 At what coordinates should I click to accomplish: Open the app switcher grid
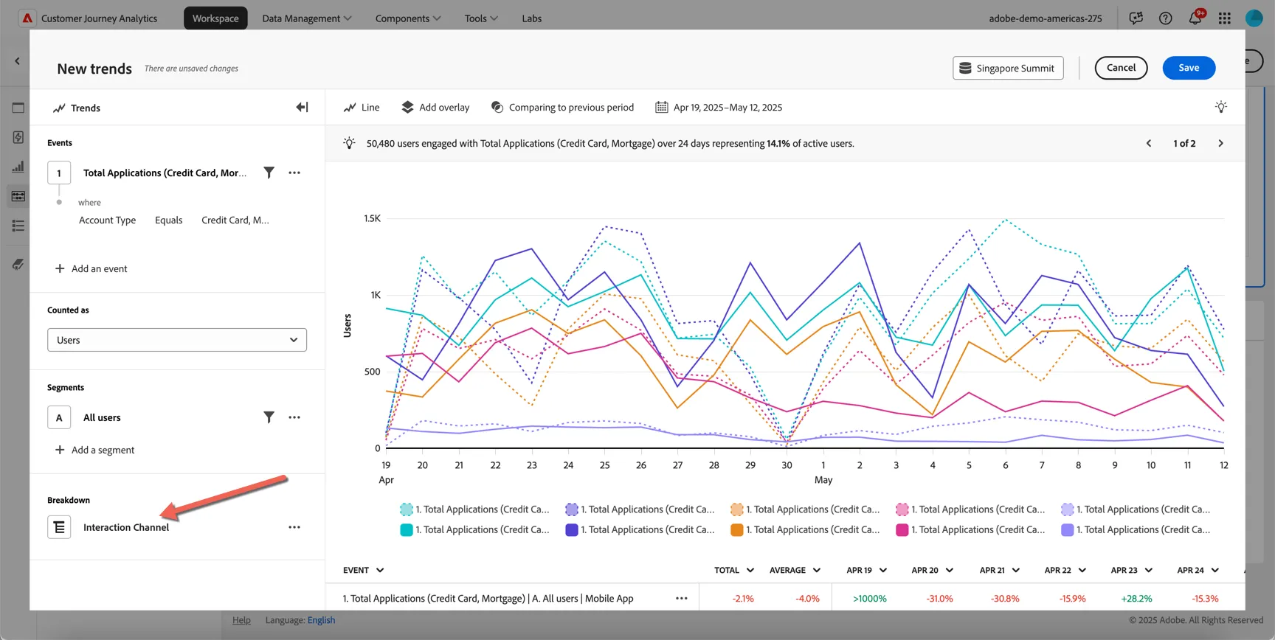click(1225, 18)
